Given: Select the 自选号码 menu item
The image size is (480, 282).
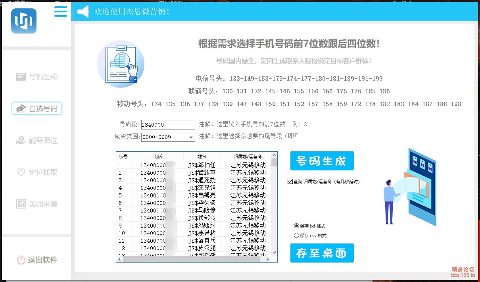Looking at the screenshot, I should coord(37,108).
